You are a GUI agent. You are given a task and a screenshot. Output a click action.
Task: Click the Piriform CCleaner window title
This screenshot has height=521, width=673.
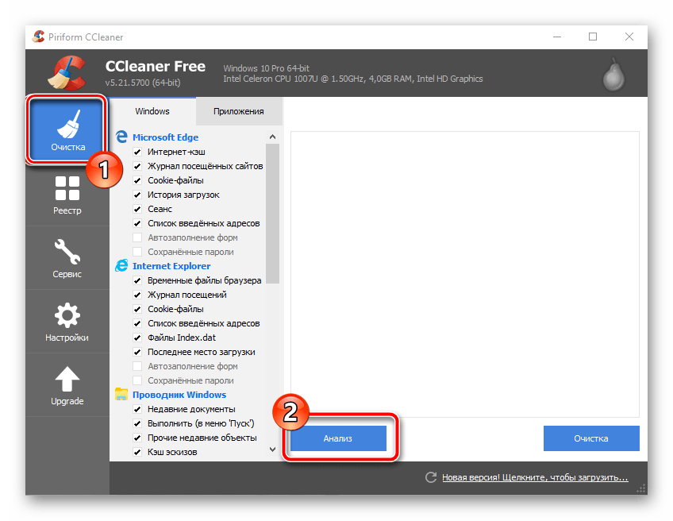pos(86,37)
